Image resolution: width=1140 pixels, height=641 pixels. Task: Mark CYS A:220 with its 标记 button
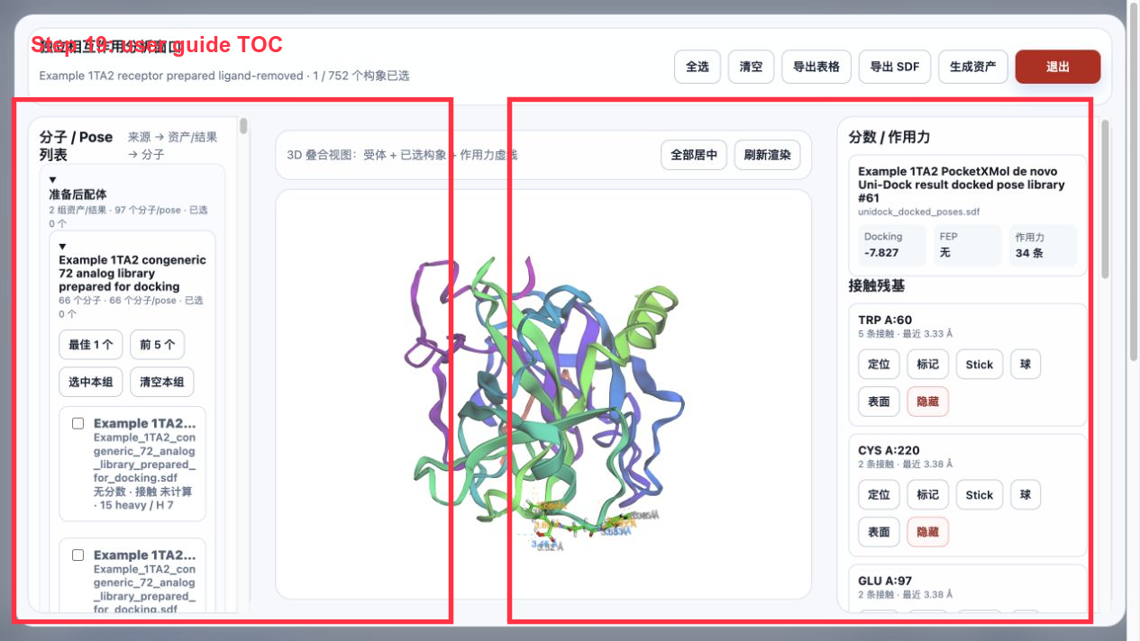(x=928, y=495)
